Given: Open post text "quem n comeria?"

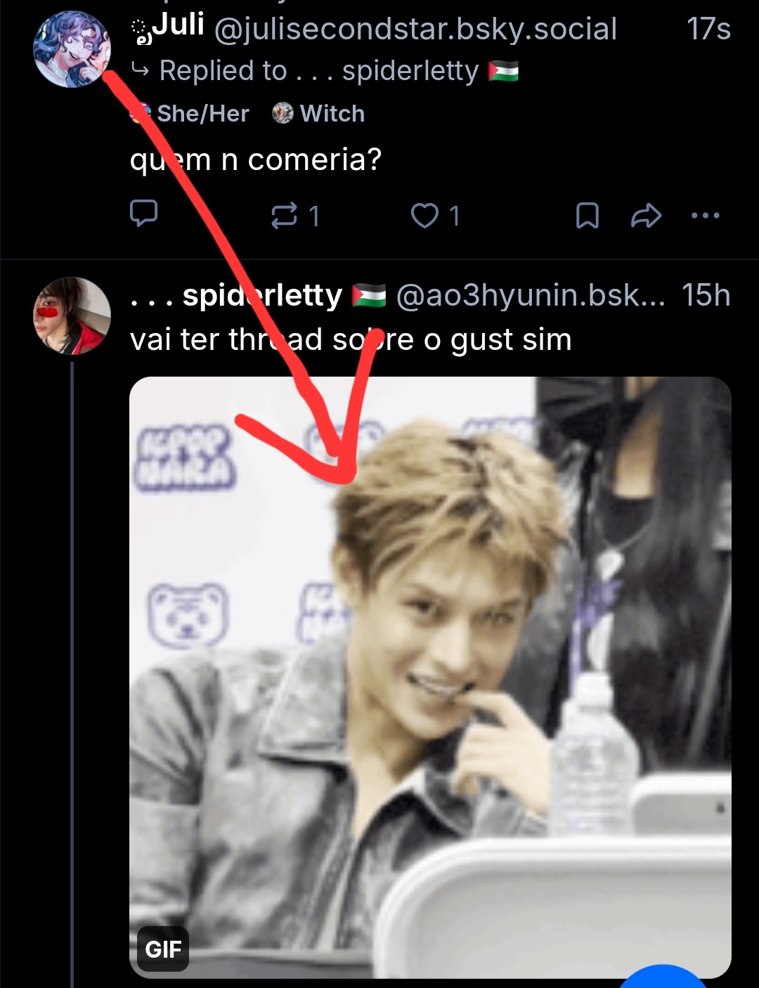Looking at the screenshot, I should click(x=256, y=160).
